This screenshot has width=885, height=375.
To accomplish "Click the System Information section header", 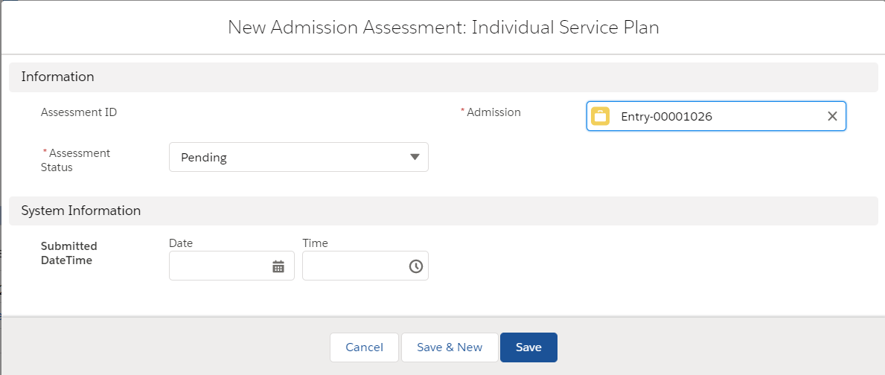I will 81,211.
